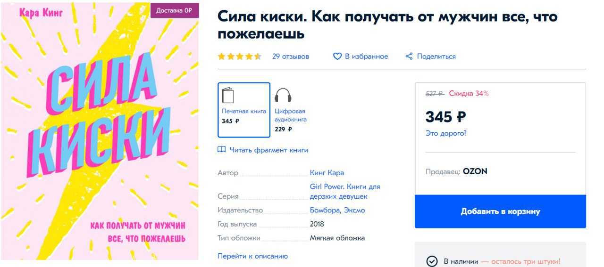Click the book cover image

(99, 141)
